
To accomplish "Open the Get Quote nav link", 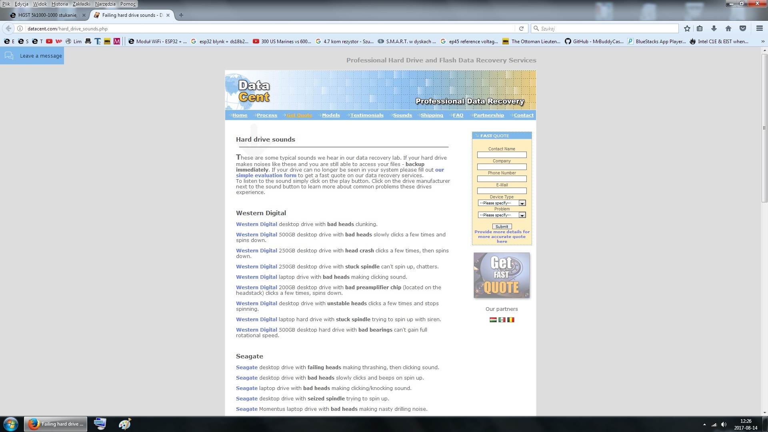I will (299, 115).
